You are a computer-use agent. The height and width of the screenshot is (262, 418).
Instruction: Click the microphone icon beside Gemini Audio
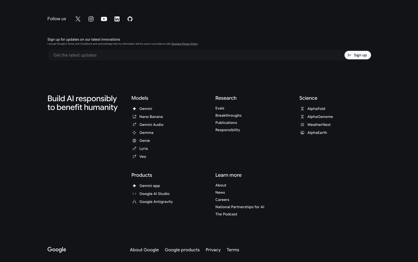pyautogui.click(x=134, y=125)
